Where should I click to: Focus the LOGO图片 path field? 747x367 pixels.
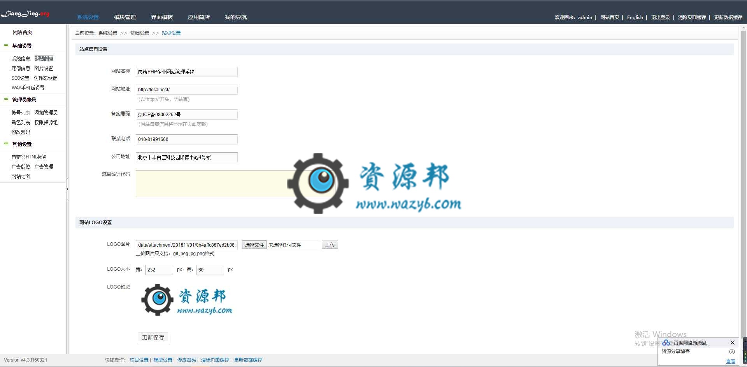(187, 245)
